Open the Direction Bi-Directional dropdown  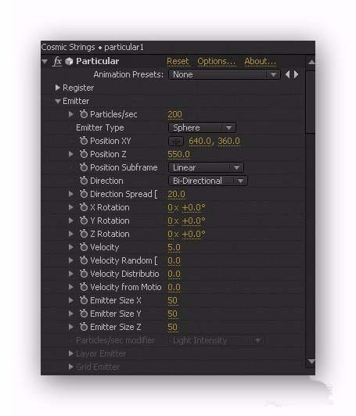tap(208, 181)
